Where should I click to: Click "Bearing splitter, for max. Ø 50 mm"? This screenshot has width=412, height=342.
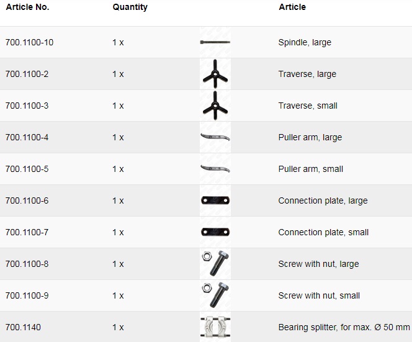(x=344, y=327)
